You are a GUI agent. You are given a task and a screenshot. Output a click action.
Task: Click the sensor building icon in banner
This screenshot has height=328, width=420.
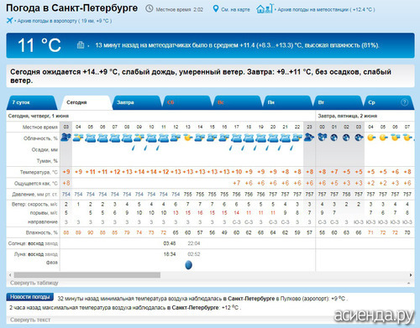(x=81, y=44)
